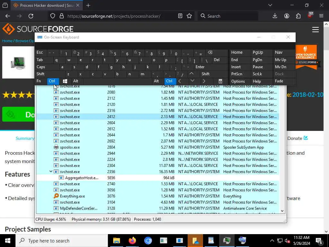Select svchost.exe with PID 2412

click(x=157, y=116)
